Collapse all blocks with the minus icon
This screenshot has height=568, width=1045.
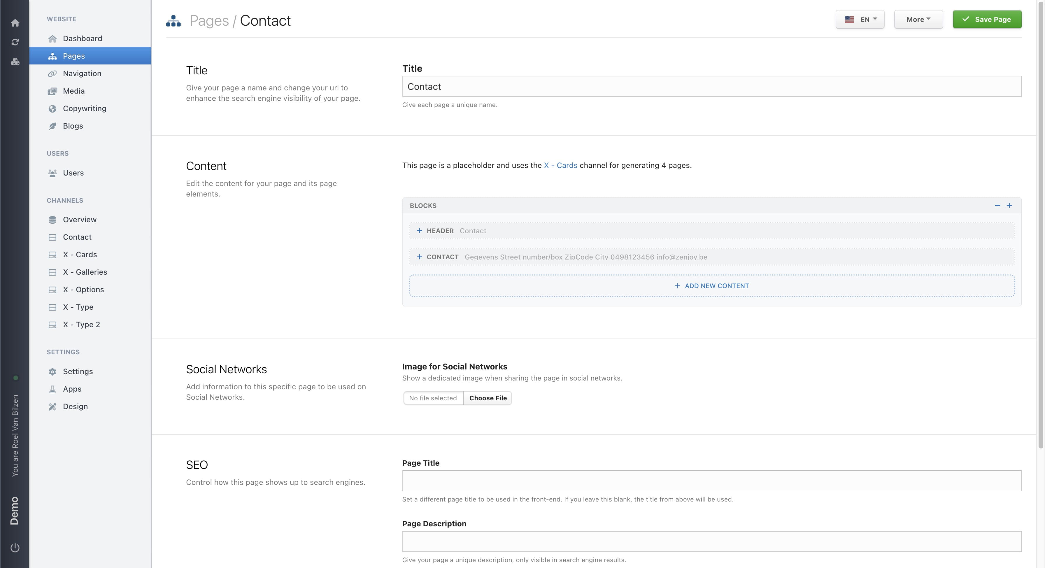(998, 205)
